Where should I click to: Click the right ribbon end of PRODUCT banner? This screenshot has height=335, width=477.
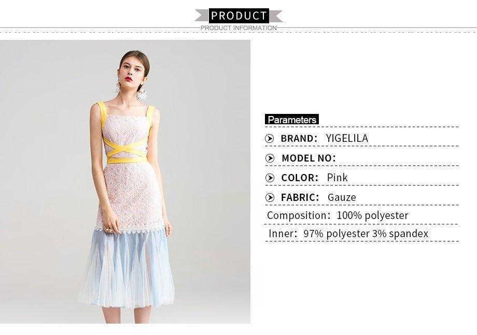point(276,16)
